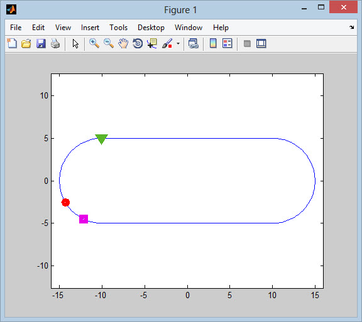This screenshot has width=362, height=322.
Task: Select the Edit Plot arrow tool
Action: pyautogui.click(x=75, y=43)
